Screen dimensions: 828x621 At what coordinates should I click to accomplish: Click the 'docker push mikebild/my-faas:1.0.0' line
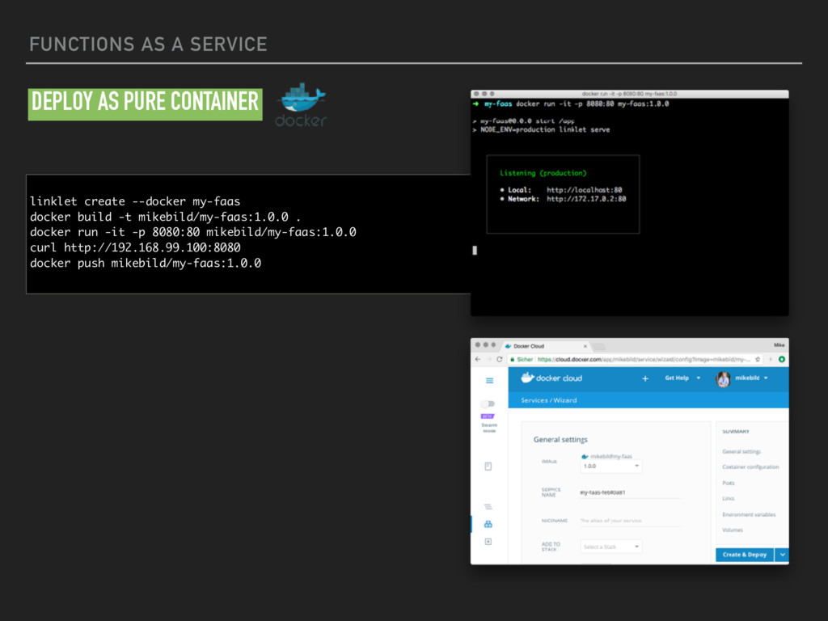pyautogui.click(x=146, y=263)
